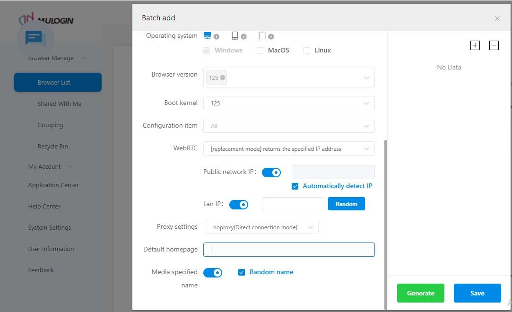This screenshot has height=312, width=512.
Task: Open the Proxy settings dropdown
Action: tap(262, 227)
